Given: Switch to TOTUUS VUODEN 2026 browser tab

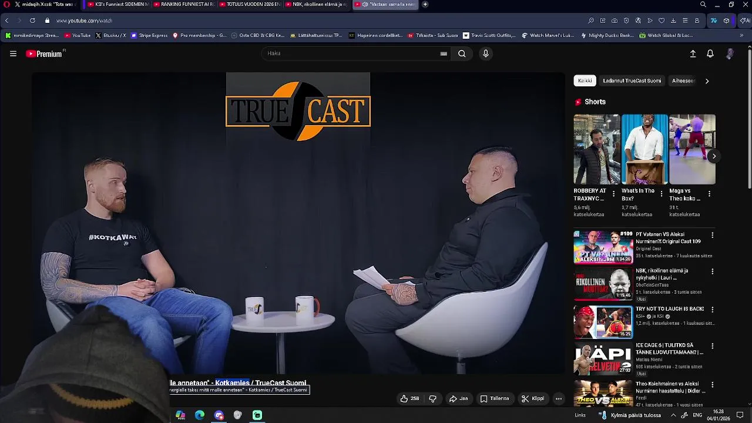Looking at the screenshot, I should 249,4.
